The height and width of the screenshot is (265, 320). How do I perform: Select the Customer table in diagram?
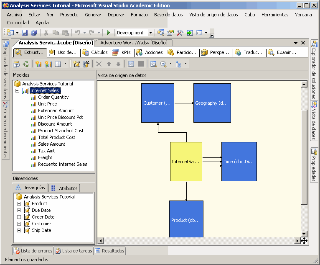pos(157,103)
